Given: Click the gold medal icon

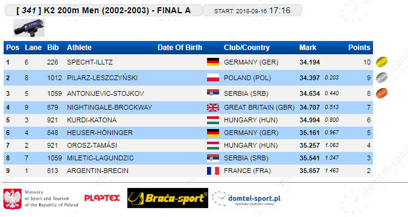Looking at the screenshot, I should pyautogui.click(x=381, y=62).
